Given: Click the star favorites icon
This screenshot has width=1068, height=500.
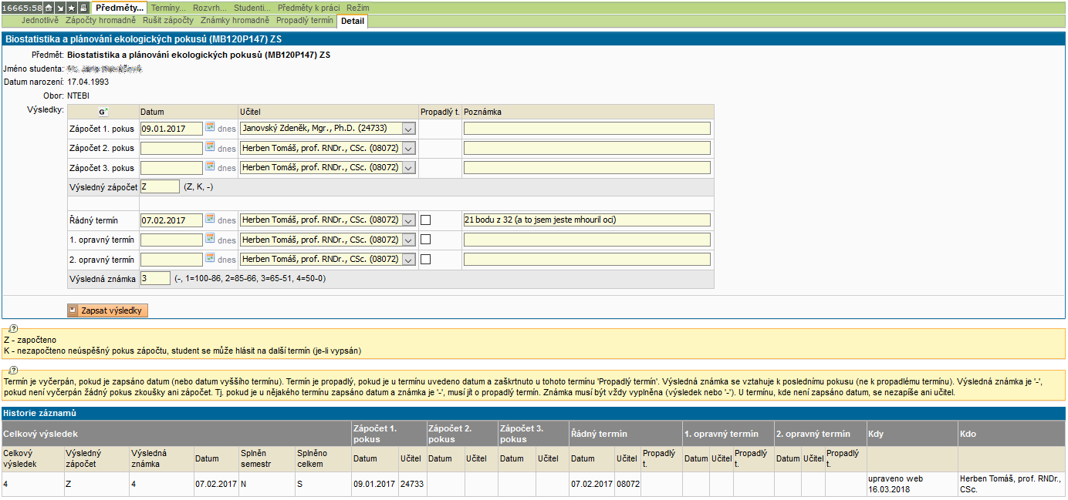Looking at the screenshot, I should point(71,7).
